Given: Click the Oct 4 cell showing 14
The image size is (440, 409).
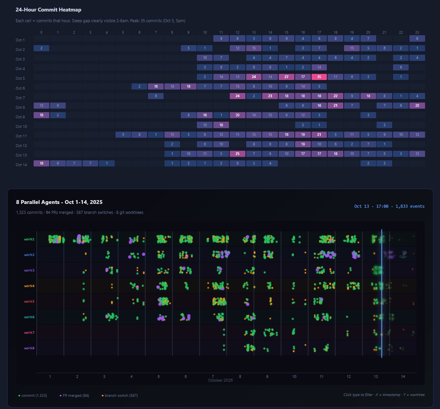Looking at the screenshot, I should tap(319, 67).
